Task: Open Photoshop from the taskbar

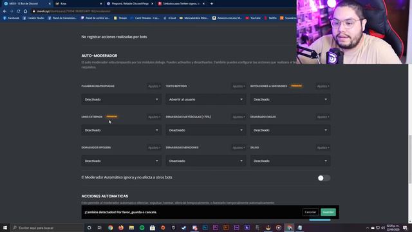Action: point(205,227)
